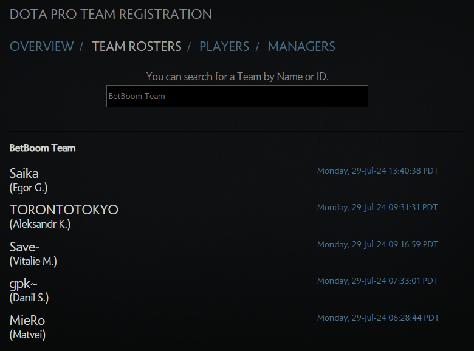Viewport: 474px width, 351px height.
Task: Click Saika's 13:40:38 PDT timestamp
Action: click(x=377, y=171)
